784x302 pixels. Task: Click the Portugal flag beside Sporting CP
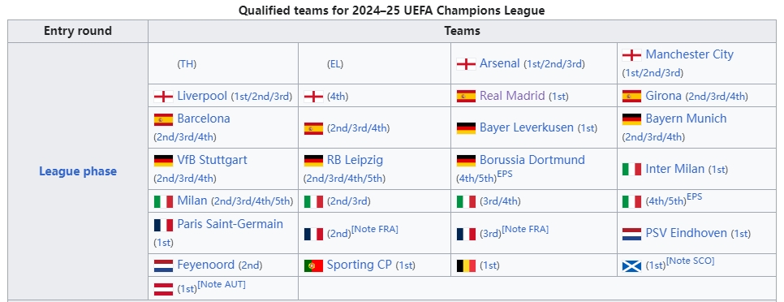pyautogui.click(x=313, y=265)
